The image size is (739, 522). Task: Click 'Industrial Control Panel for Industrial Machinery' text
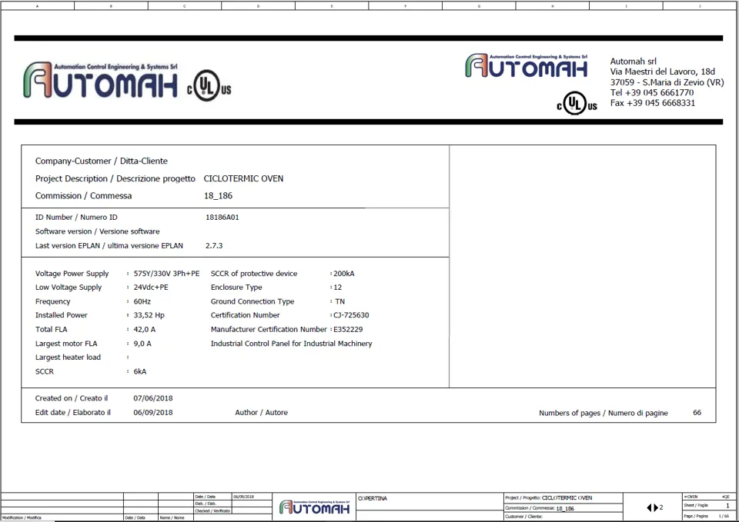pos(291,344)
